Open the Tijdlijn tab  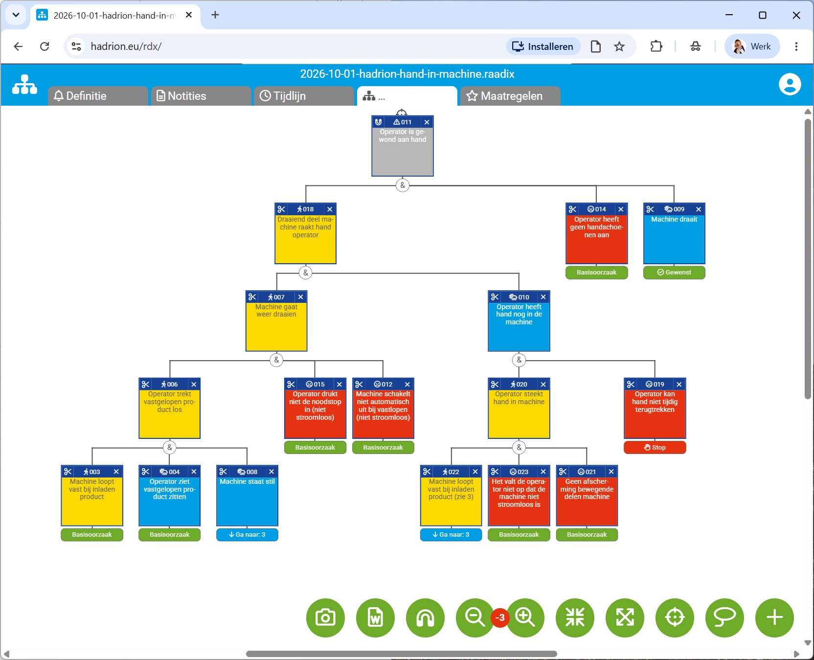click(x=304, y=96)
